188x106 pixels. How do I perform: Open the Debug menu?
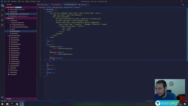(x=27, y=1)
